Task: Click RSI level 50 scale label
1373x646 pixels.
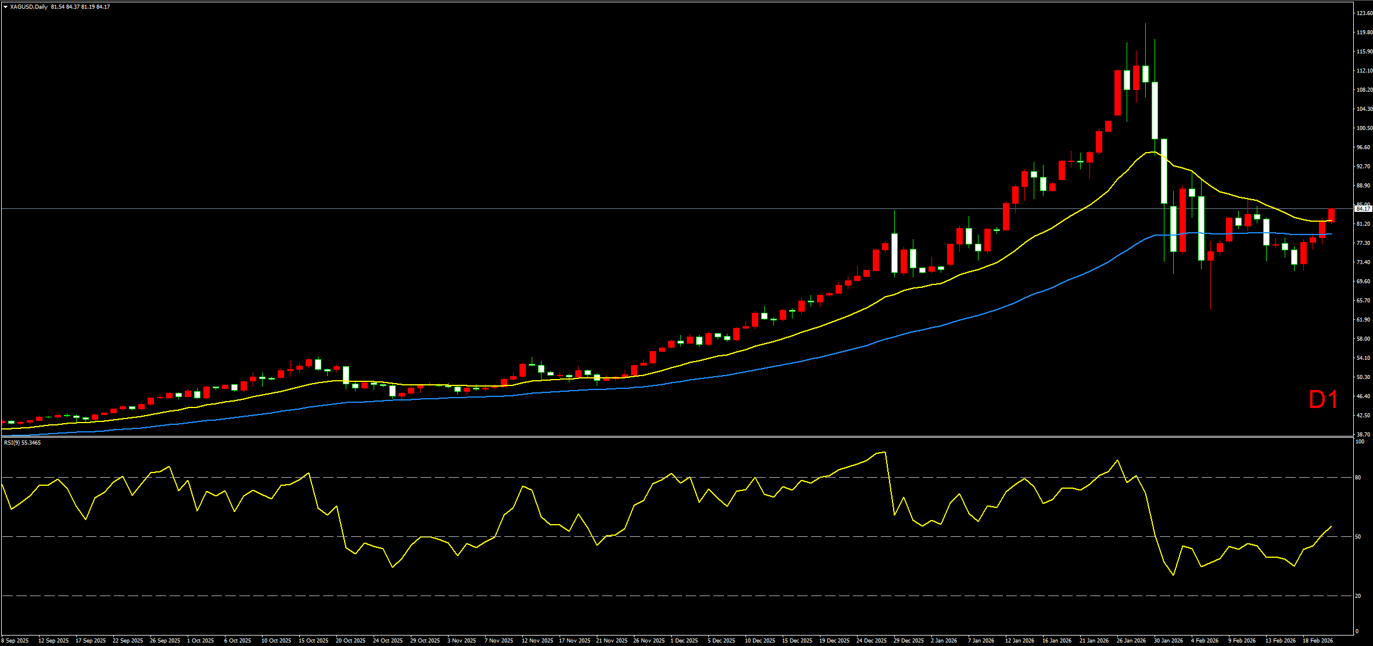Action: click(x=1358, y=537)
